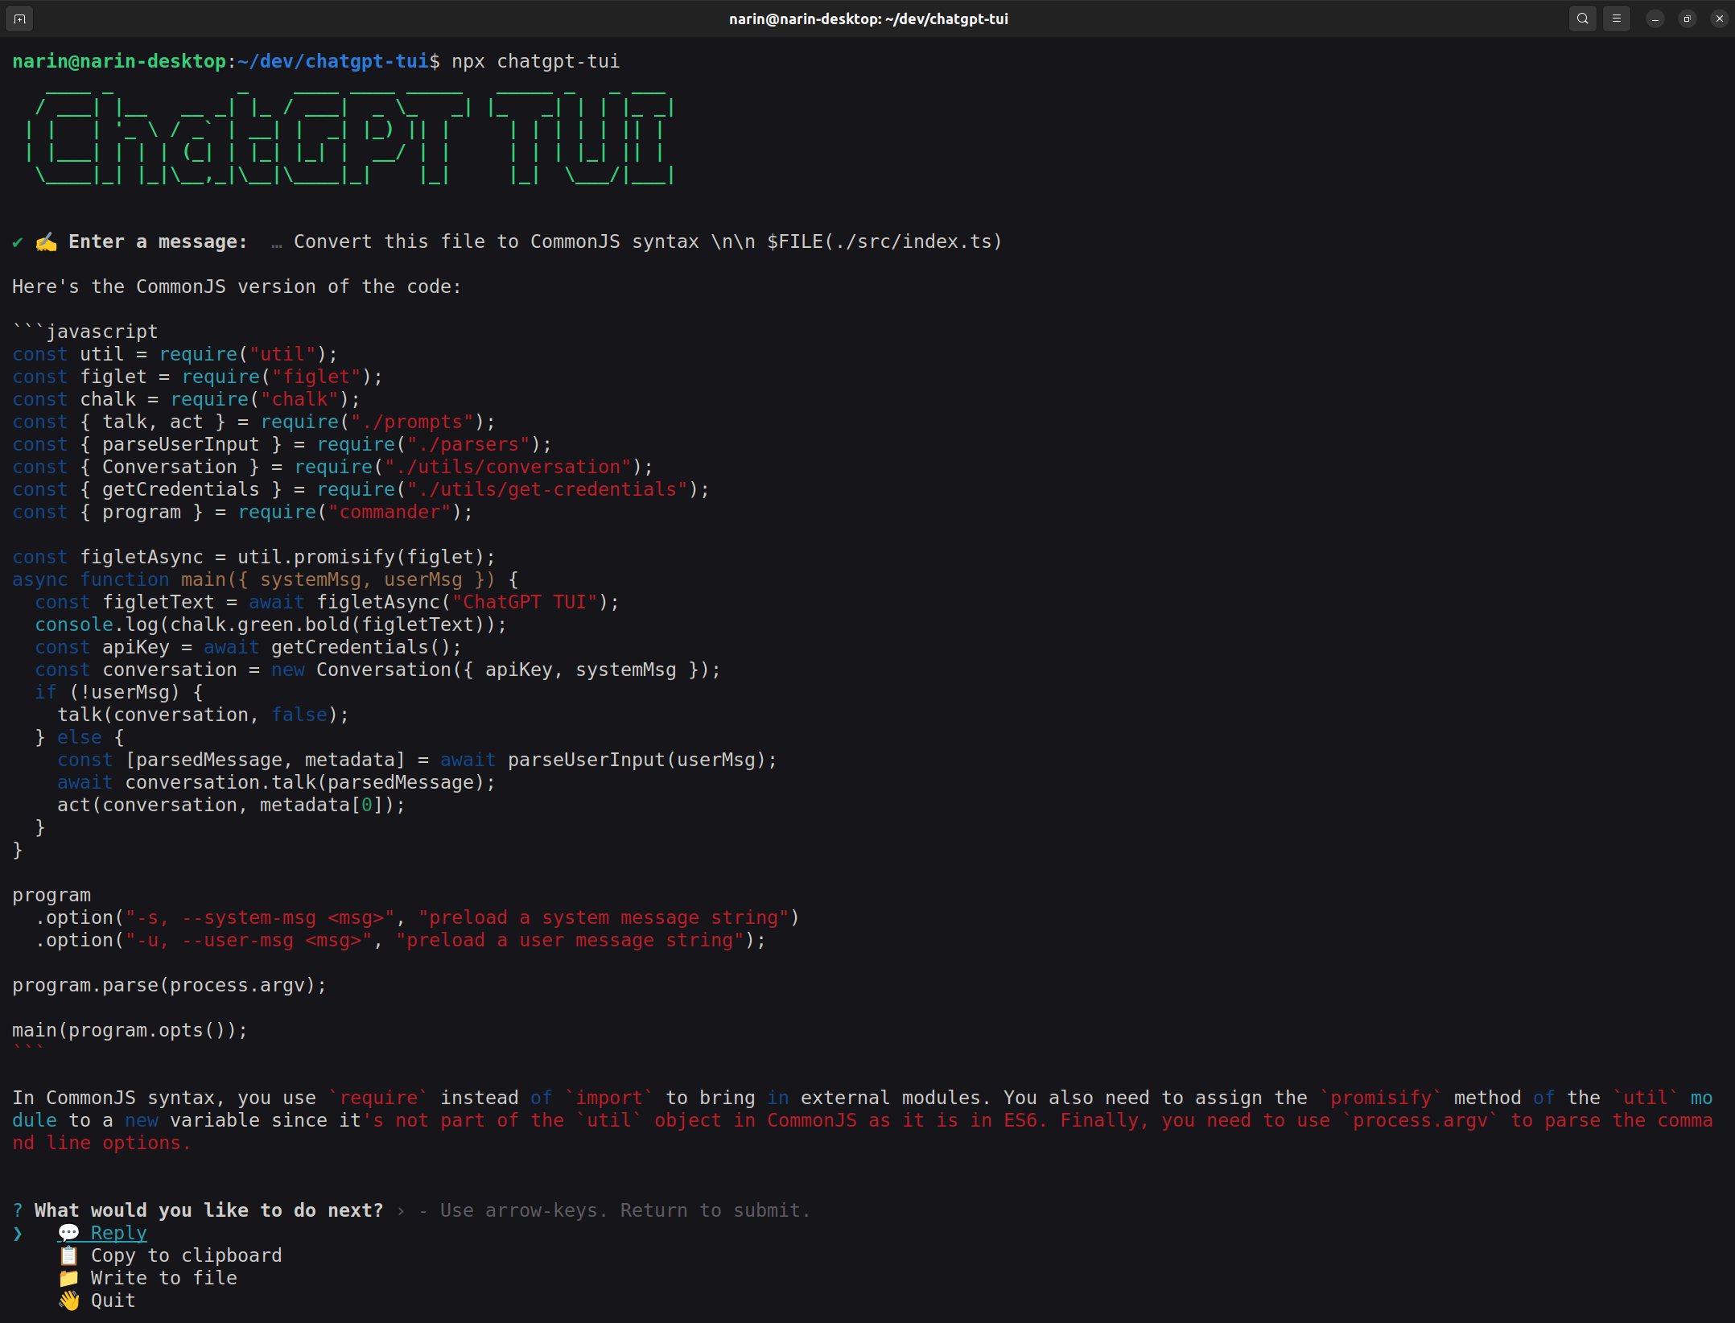The image size is (1735, 1323).
Task: Click the --system-msg option line
Action: pos(417,917)
